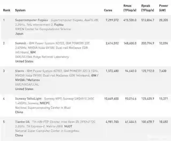Open the Sierra system link
The height and width of the screenshot is (141, 171).
tap(20, 71)
